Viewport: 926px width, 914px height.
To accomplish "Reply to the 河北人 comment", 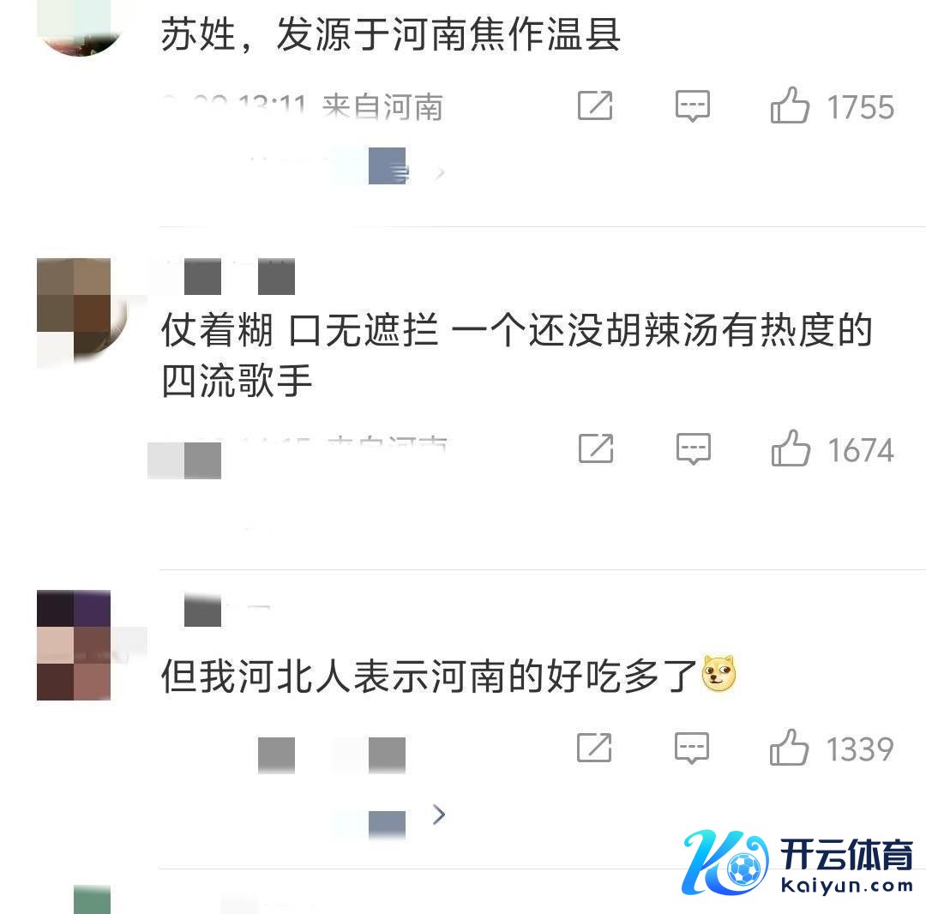I will pos(692,749).
